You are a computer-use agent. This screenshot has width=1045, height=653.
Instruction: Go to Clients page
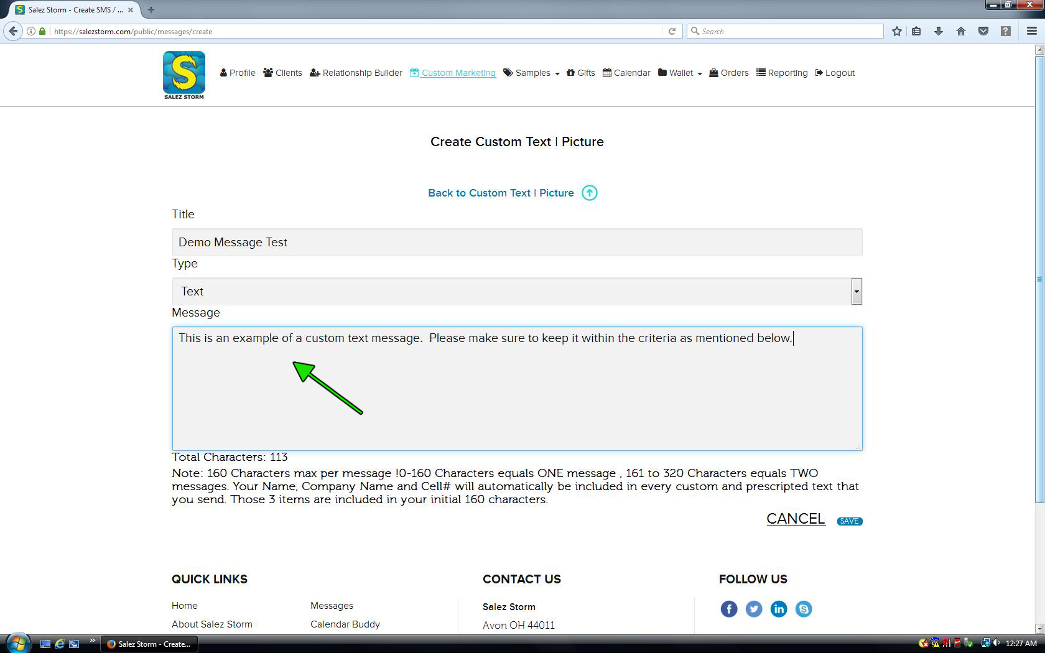[282, 73]
